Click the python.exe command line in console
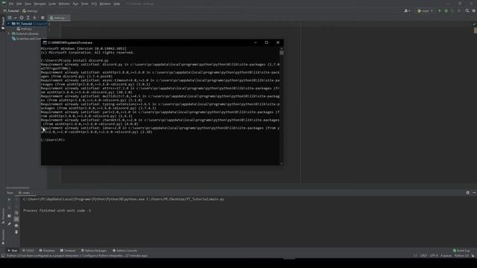477x268 pixels. [x=124, y=200]
